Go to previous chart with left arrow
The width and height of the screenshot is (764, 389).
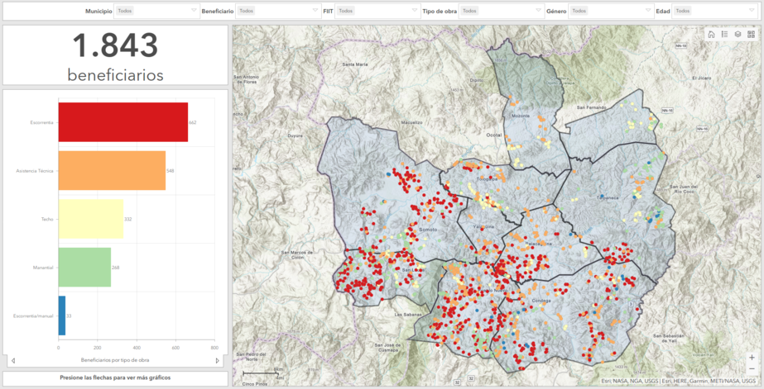pos(12,360)
